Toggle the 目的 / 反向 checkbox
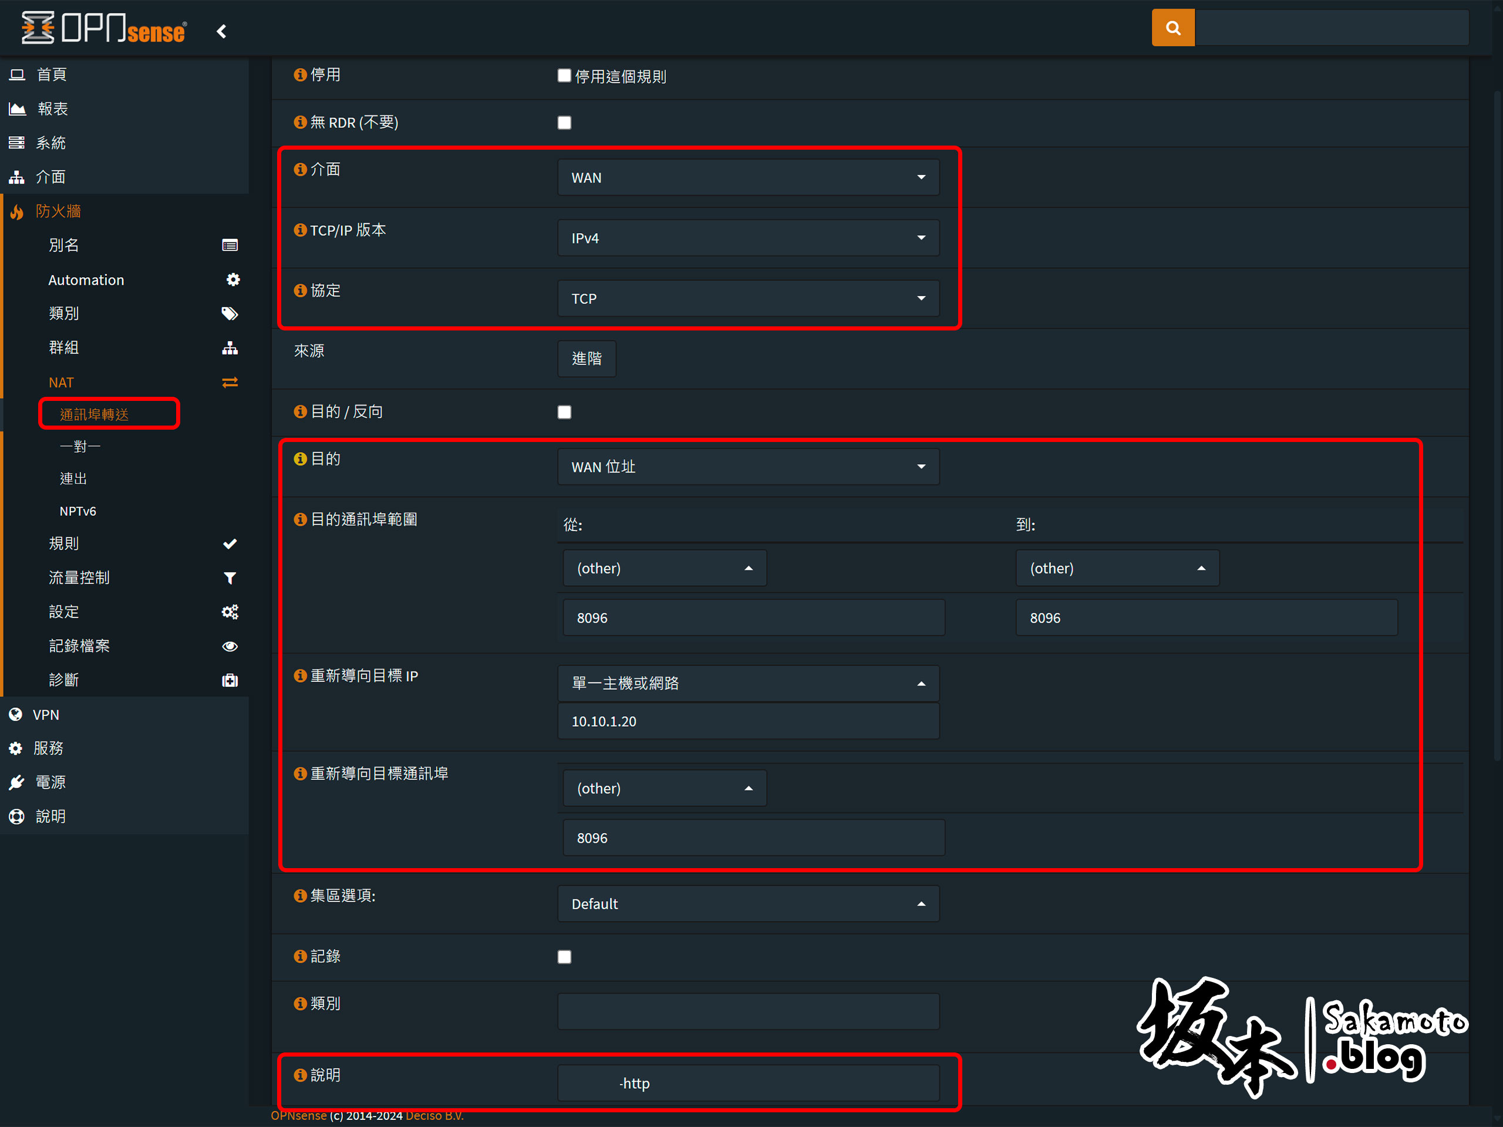Viewport: 1503px width, 1127px height. [x=564, y=412]
